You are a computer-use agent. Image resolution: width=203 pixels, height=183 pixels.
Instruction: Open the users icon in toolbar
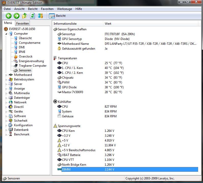(x=41, y=16)
